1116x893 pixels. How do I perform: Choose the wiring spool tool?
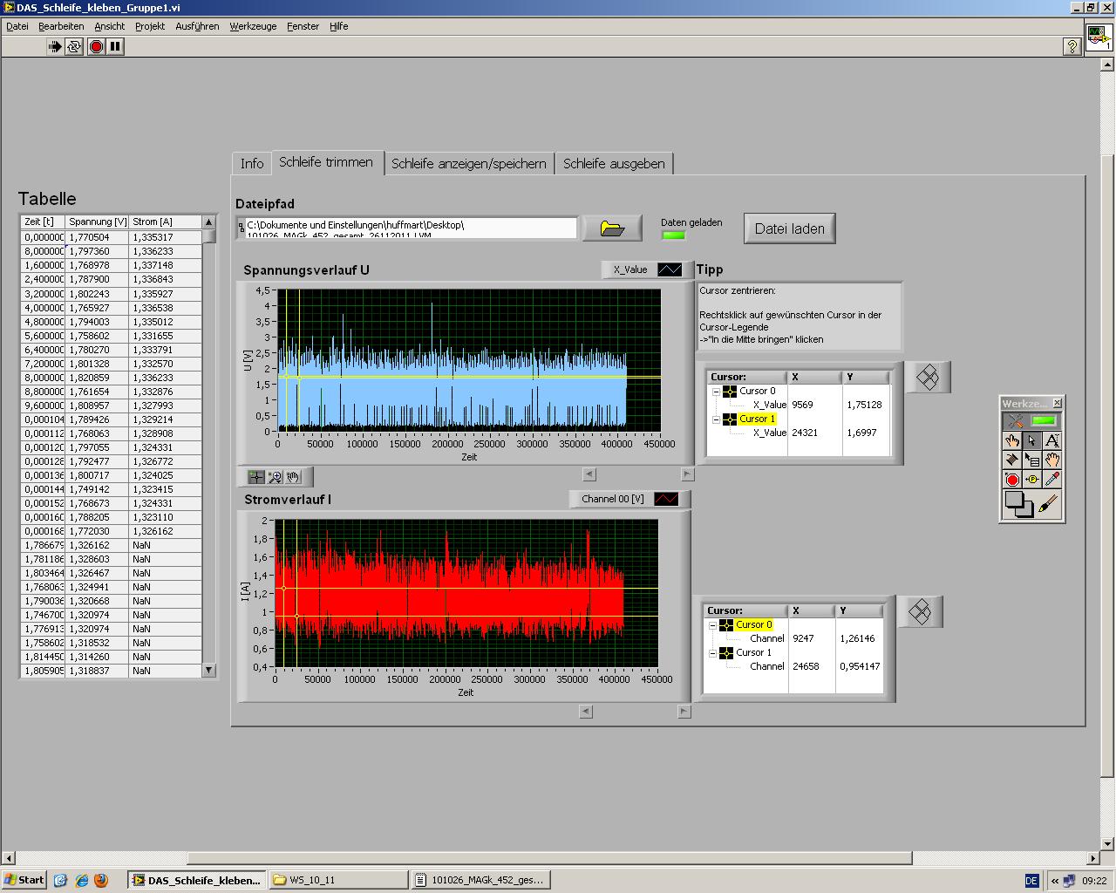(x=1011, y=460)
